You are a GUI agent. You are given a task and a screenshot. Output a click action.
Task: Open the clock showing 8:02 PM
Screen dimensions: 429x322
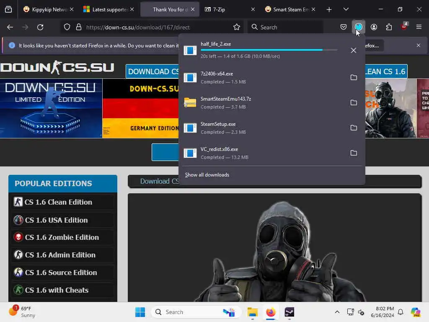tap(382, 312)
